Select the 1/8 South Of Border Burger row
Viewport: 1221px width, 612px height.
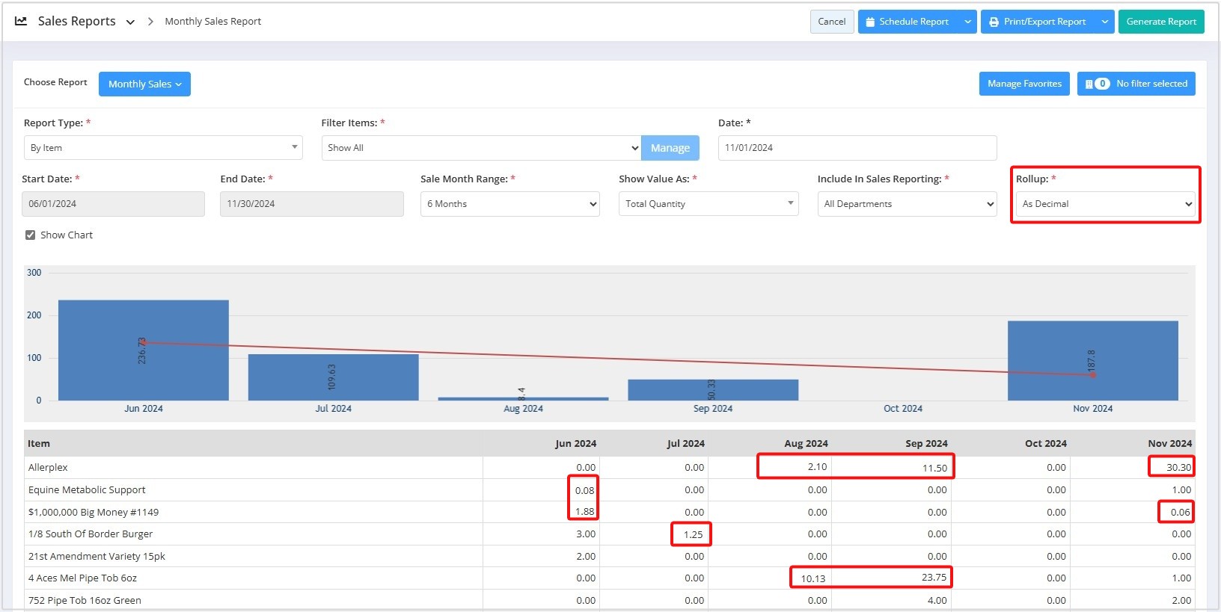[610, 534]
